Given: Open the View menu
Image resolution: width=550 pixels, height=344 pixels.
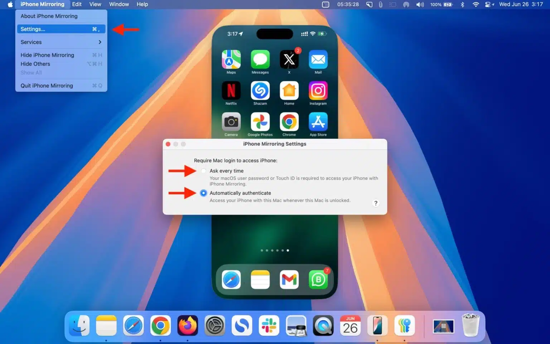Looking at the screenshot, I should [x=95, y=4].
